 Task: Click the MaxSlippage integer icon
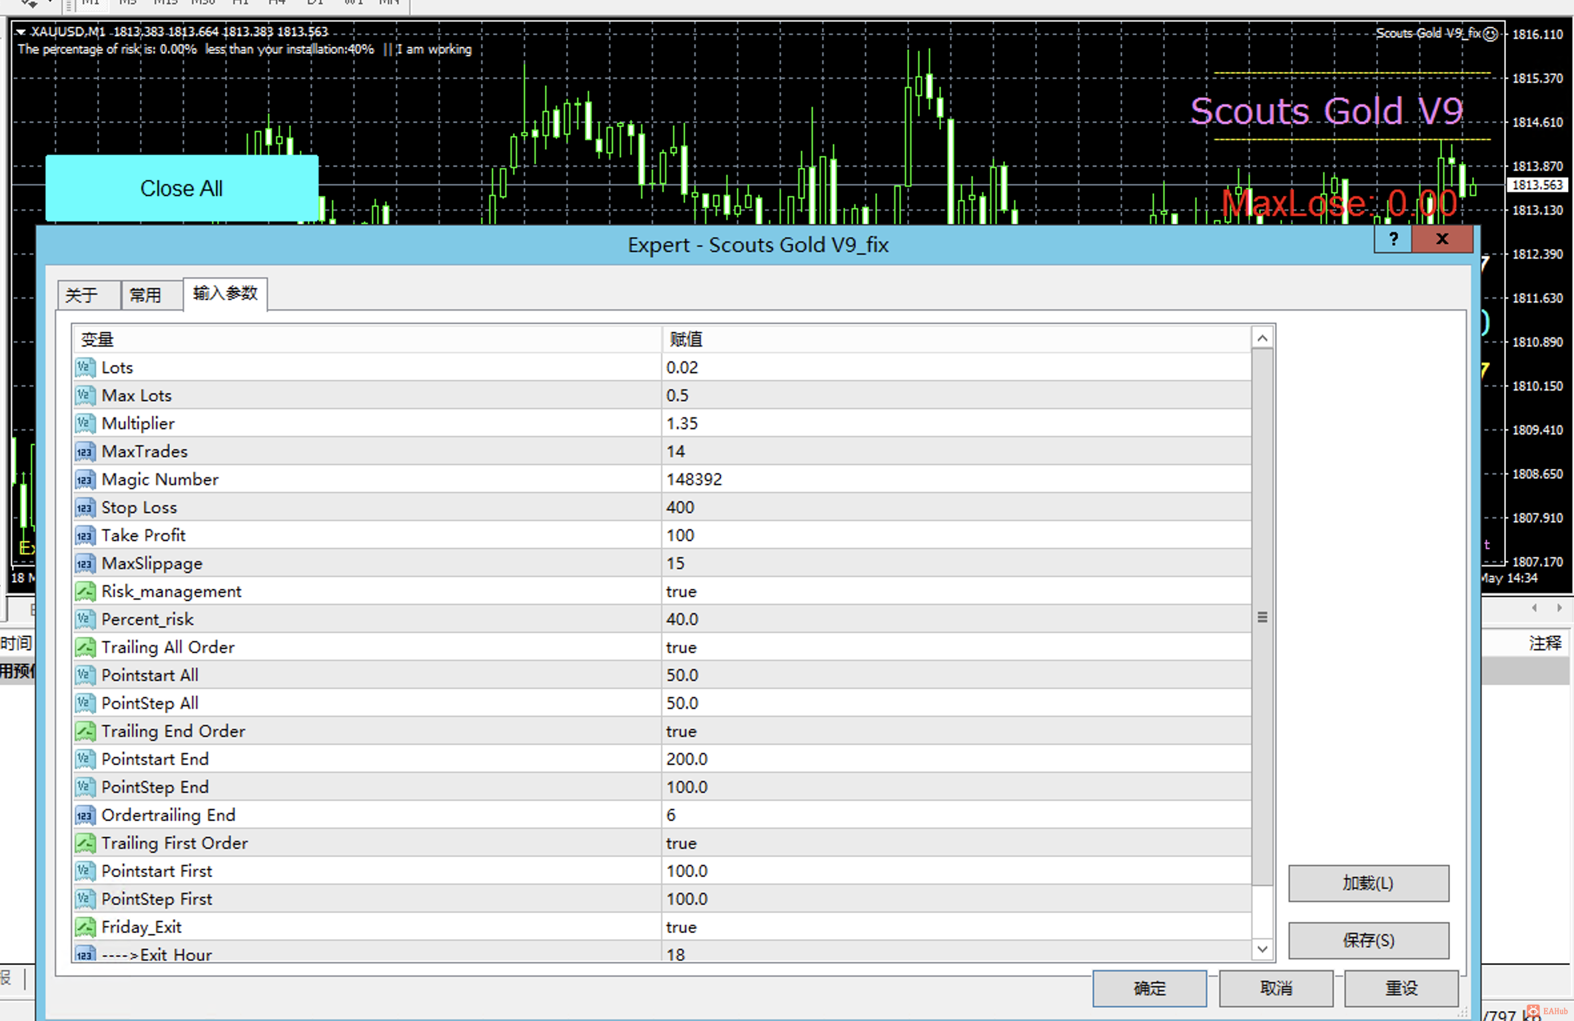[x=85, y=563]
